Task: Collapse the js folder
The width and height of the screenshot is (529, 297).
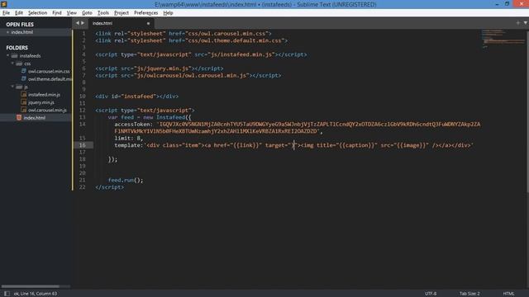Action: click(12, 87)
